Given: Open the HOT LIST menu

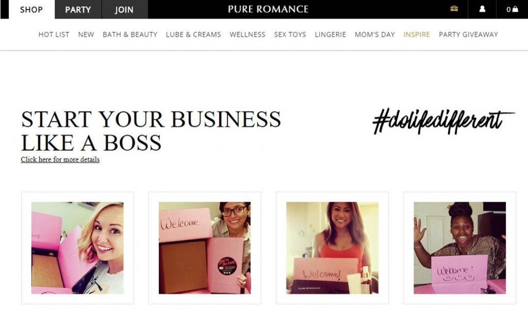Looking at the screenshot, I should 54,35.
